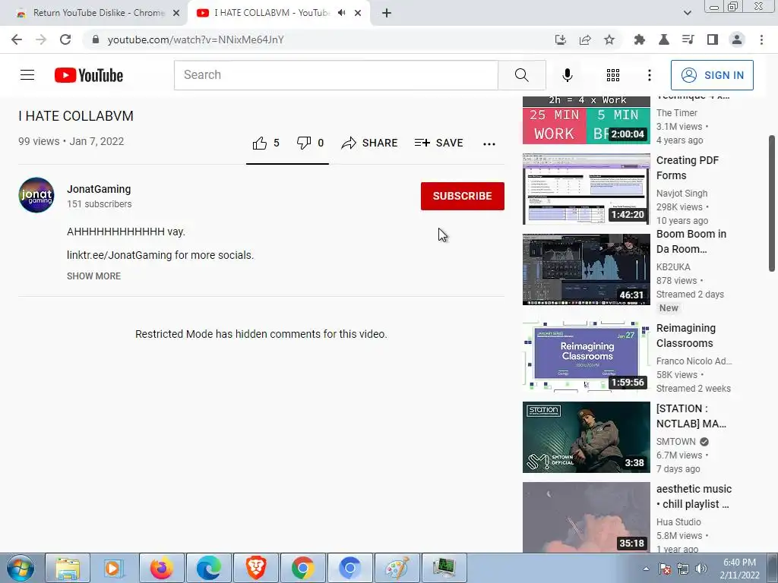Launch Brave browser from taskbar

(256, 568)
